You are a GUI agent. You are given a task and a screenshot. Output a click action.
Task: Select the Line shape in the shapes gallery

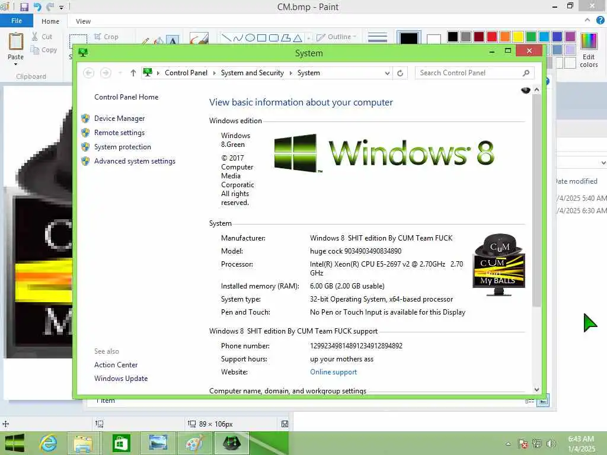tap(226, 37)
